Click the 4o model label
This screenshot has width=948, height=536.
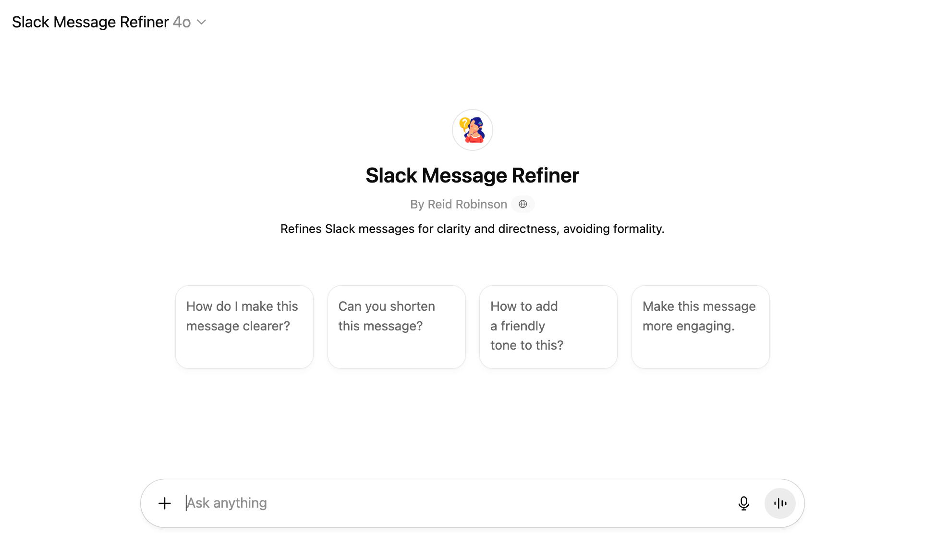tap(182, 22)
